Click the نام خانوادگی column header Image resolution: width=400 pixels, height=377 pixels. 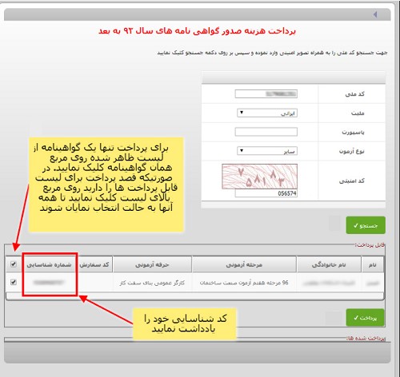[x=329, y=264]
